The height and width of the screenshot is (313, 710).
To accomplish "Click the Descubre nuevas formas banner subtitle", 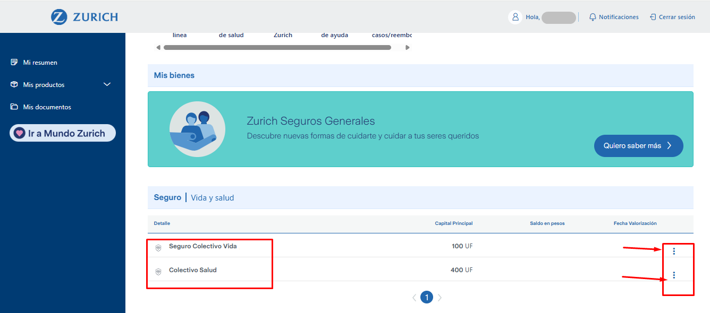I will pos(363,136).
